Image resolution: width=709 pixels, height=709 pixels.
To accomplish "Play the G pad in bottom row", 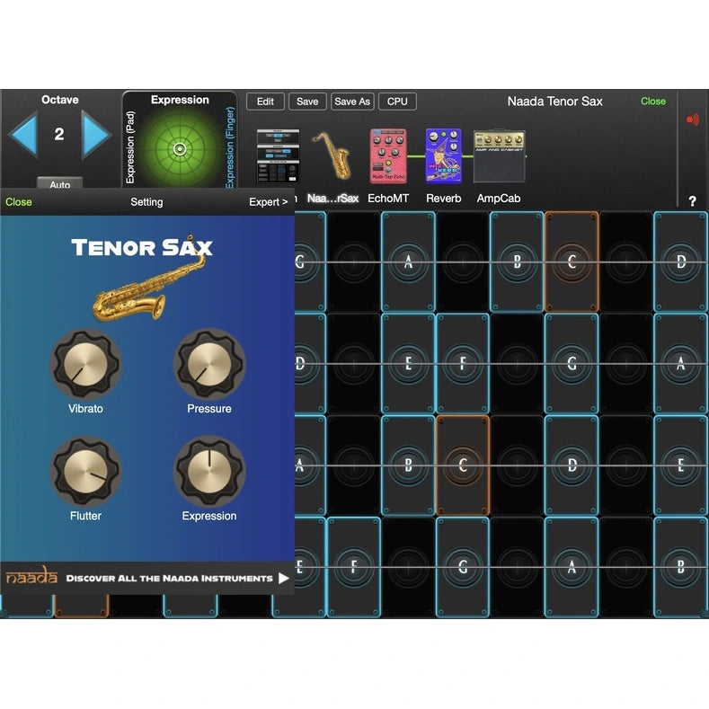I will 463,567.
